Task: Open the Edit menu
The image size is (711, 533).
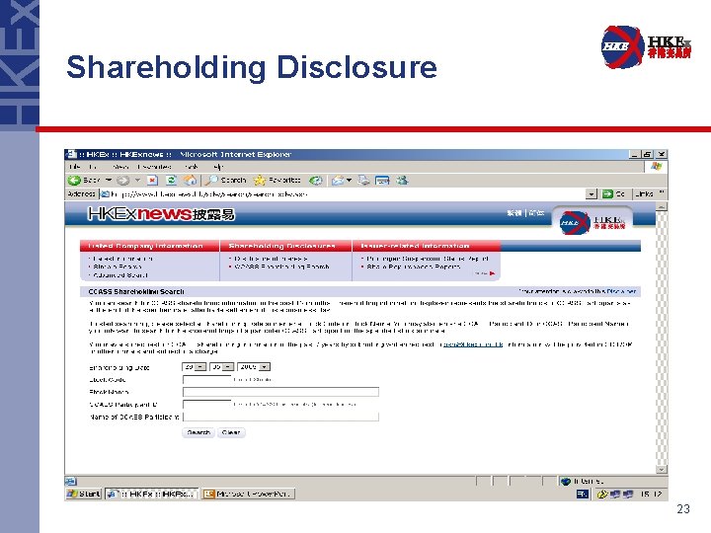Action: coord(92,167)
